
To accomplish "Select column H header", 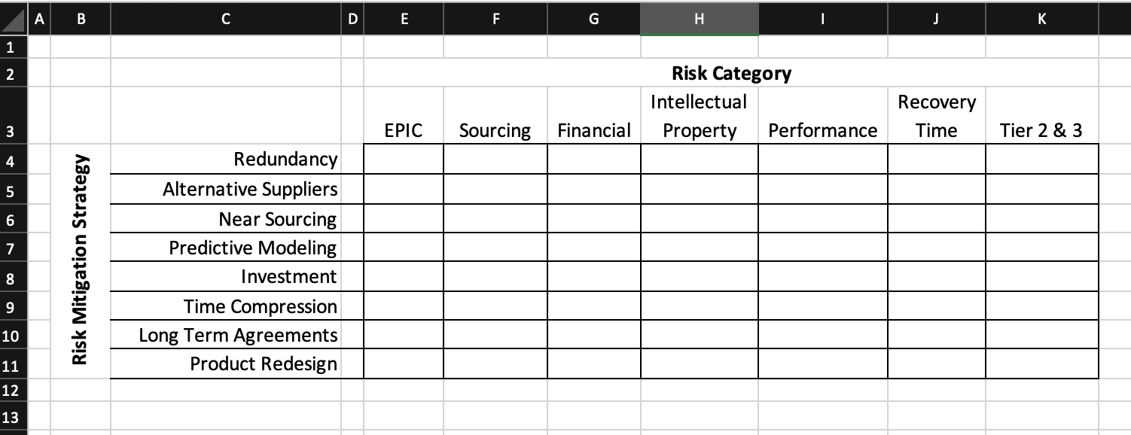I will [699, 19].
